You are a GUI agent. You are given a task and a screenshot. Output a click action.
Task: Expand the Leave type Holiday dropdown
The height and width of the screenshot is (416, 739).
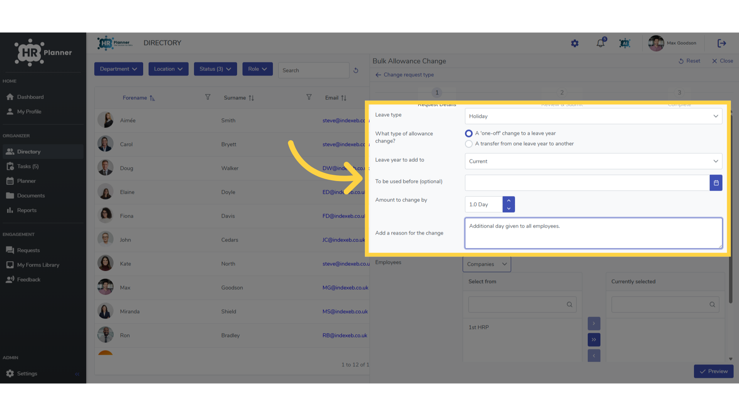point(593,116)
